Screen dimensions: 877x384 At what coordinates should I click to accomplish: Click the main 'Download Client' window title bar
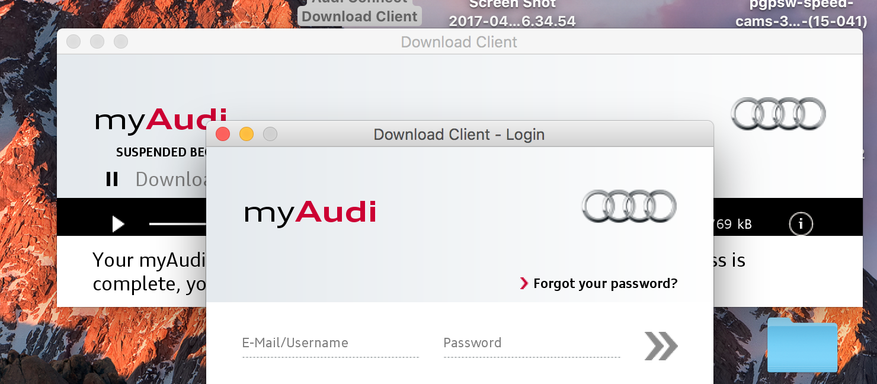pyautogui.click(x=459, y=42)
